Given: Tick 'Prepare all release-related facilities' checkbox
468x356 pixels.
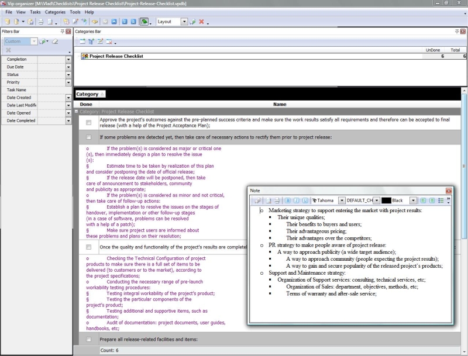Looking at the screenshot, I should (88, 340).
